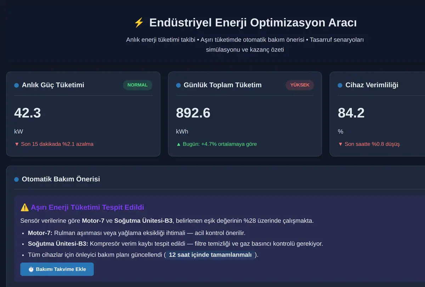The width and height of the screenshot is (425, 287).
Task: Select the 892.6 daily consumption value
Action: [193, 113]
